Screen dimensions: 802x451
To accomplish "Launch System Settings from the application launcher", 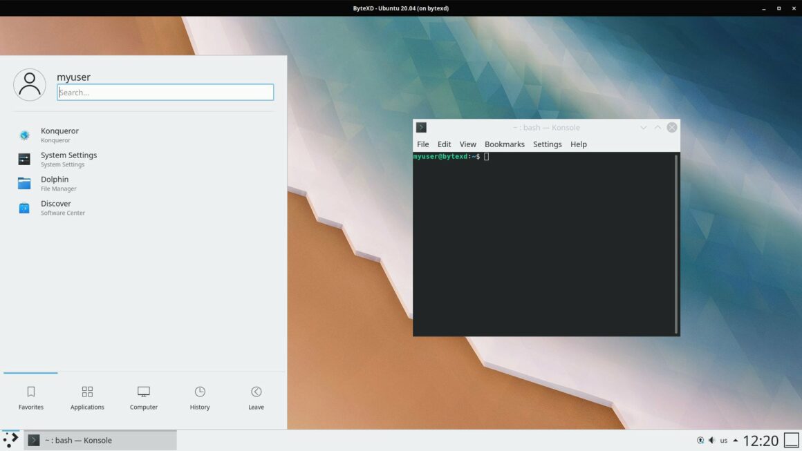I will coord(68,159).
